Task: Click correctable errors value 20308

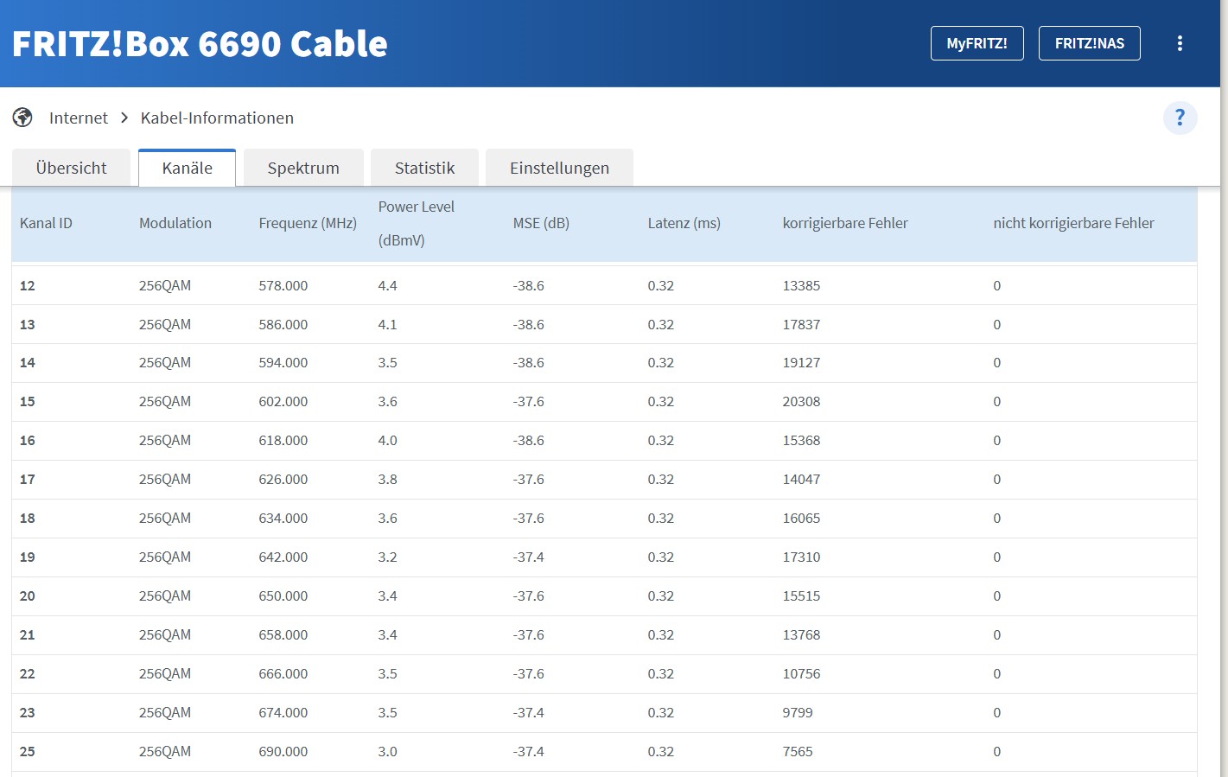Action: [801, 402]
